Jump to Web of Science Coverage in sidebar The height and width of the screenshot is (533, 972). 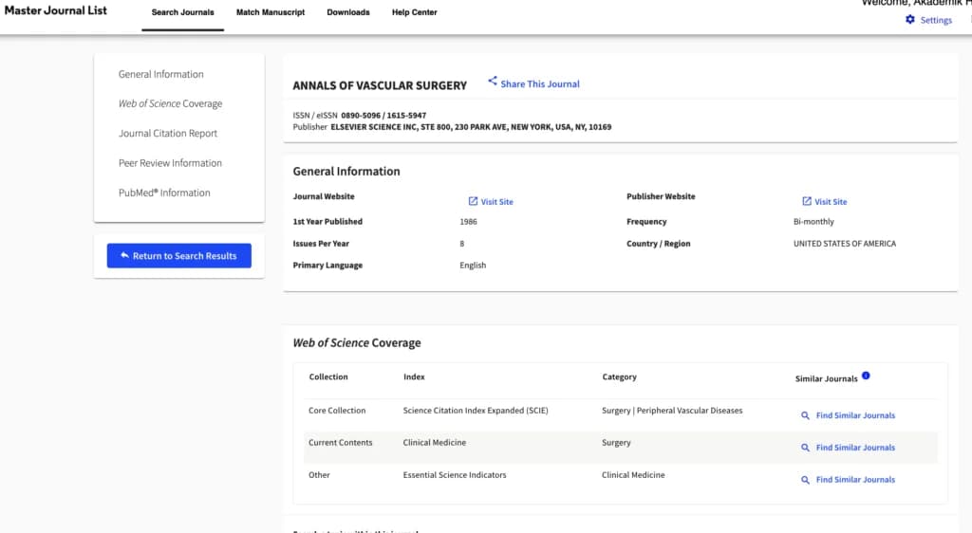(x=171, y=103)
